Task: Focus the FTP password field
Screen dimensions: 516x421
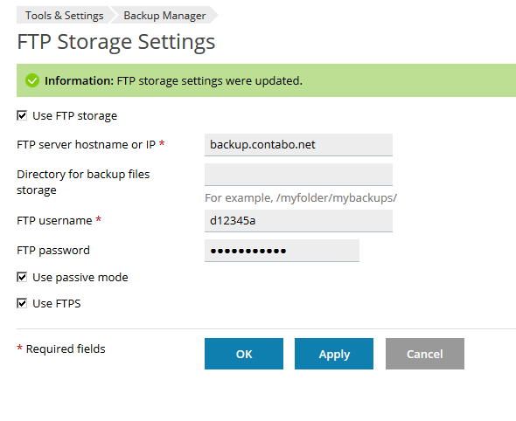Action: pos(282,251)
